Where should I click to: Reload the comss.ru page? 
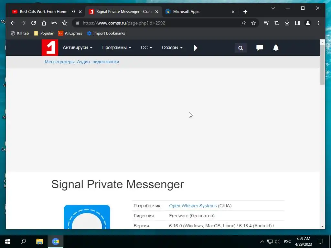click(34, 23)
